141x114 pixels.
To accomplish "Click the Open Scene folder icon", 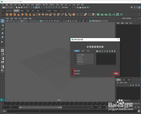I will [x=19, y=7].
